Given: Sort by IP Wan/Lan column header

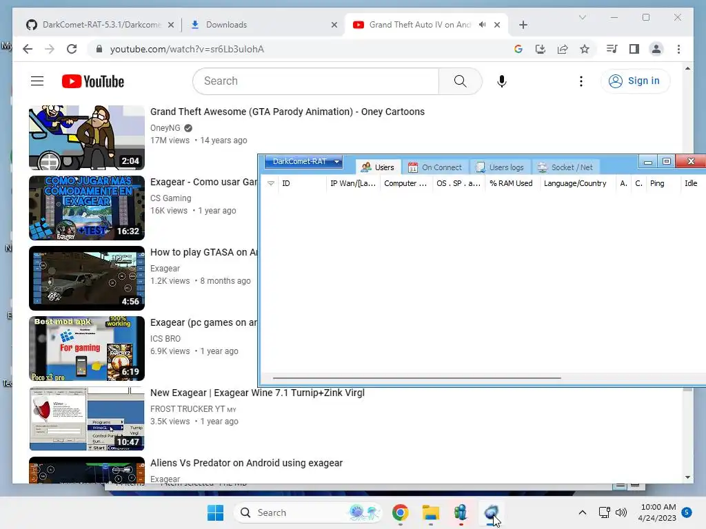Looking at the screenshot, I should 353,183.
